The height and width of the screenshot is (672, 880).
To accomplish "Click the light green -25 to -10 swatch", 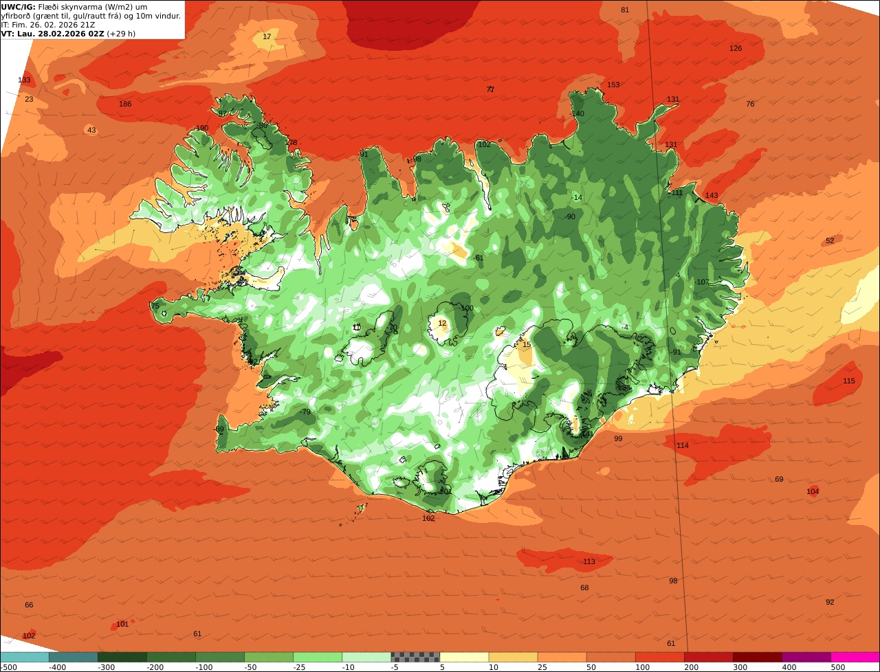I will click(x=318, y=657).
